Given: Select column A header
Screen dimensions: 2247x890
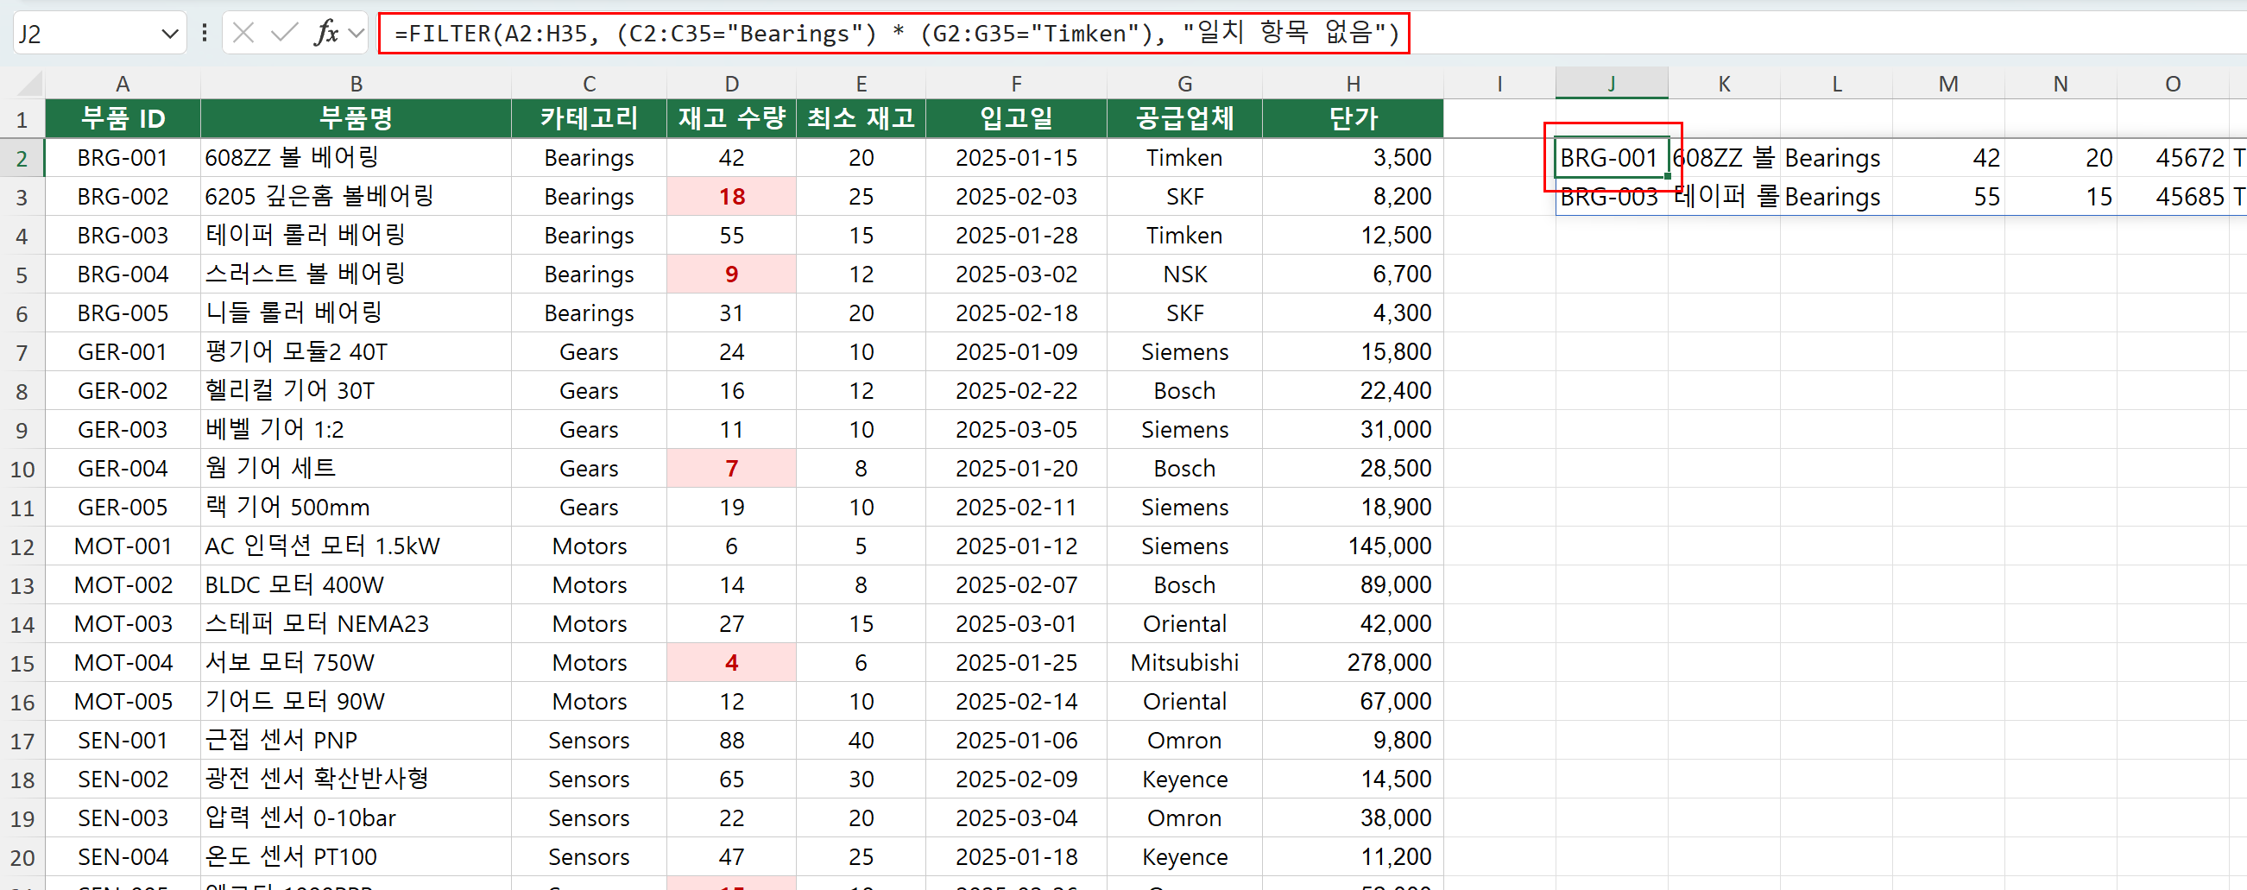Looking at the screenshot, I should pyautogui.click(x=123, y=84).
